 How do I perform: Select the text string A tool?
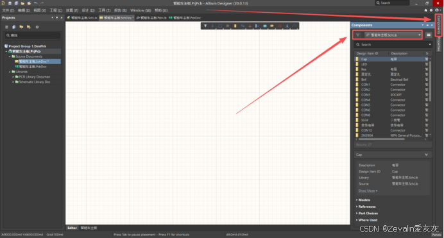tap(287, 26)
